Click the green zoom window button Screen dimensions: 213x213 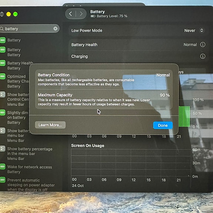coord(15,14)
